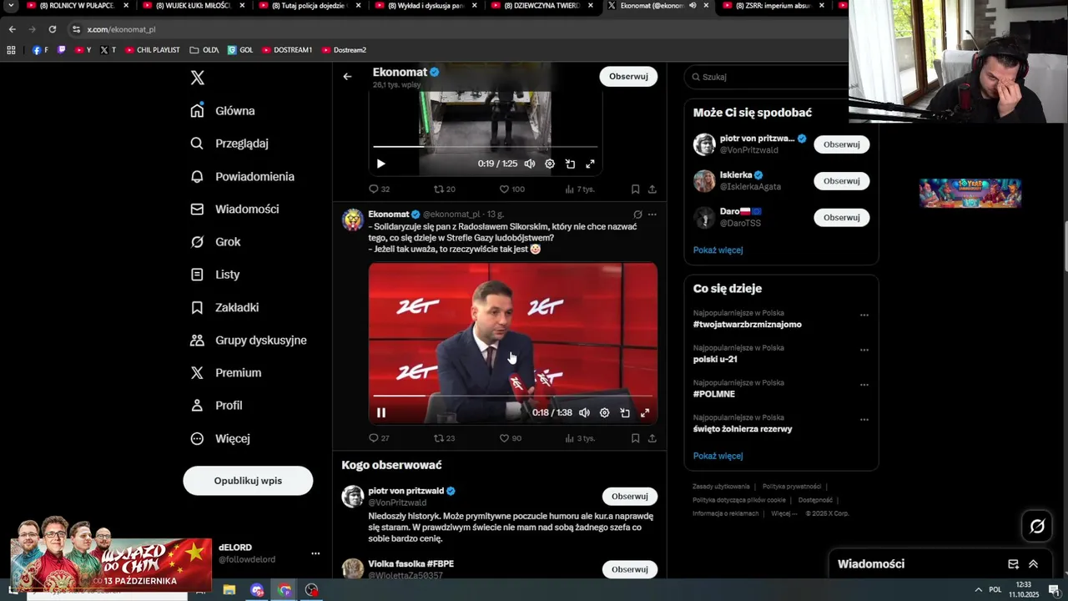Open Zakładki bookmarks
The image size is (1068, 601).
click(224, 307)
